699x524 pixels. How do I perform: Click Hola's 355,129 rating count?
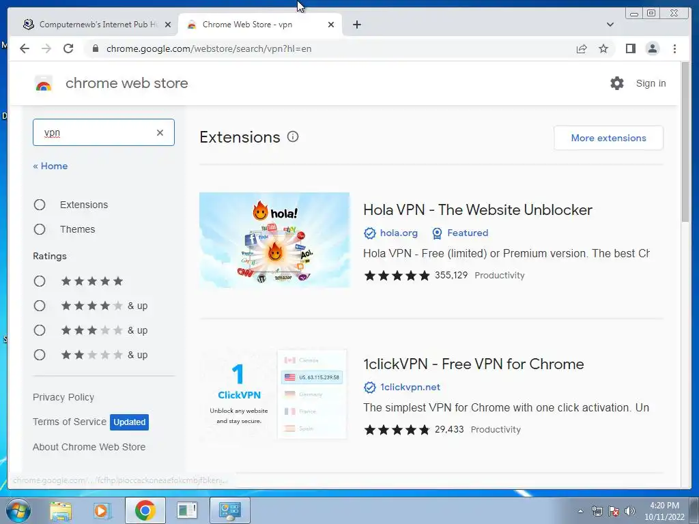[451, 275]
